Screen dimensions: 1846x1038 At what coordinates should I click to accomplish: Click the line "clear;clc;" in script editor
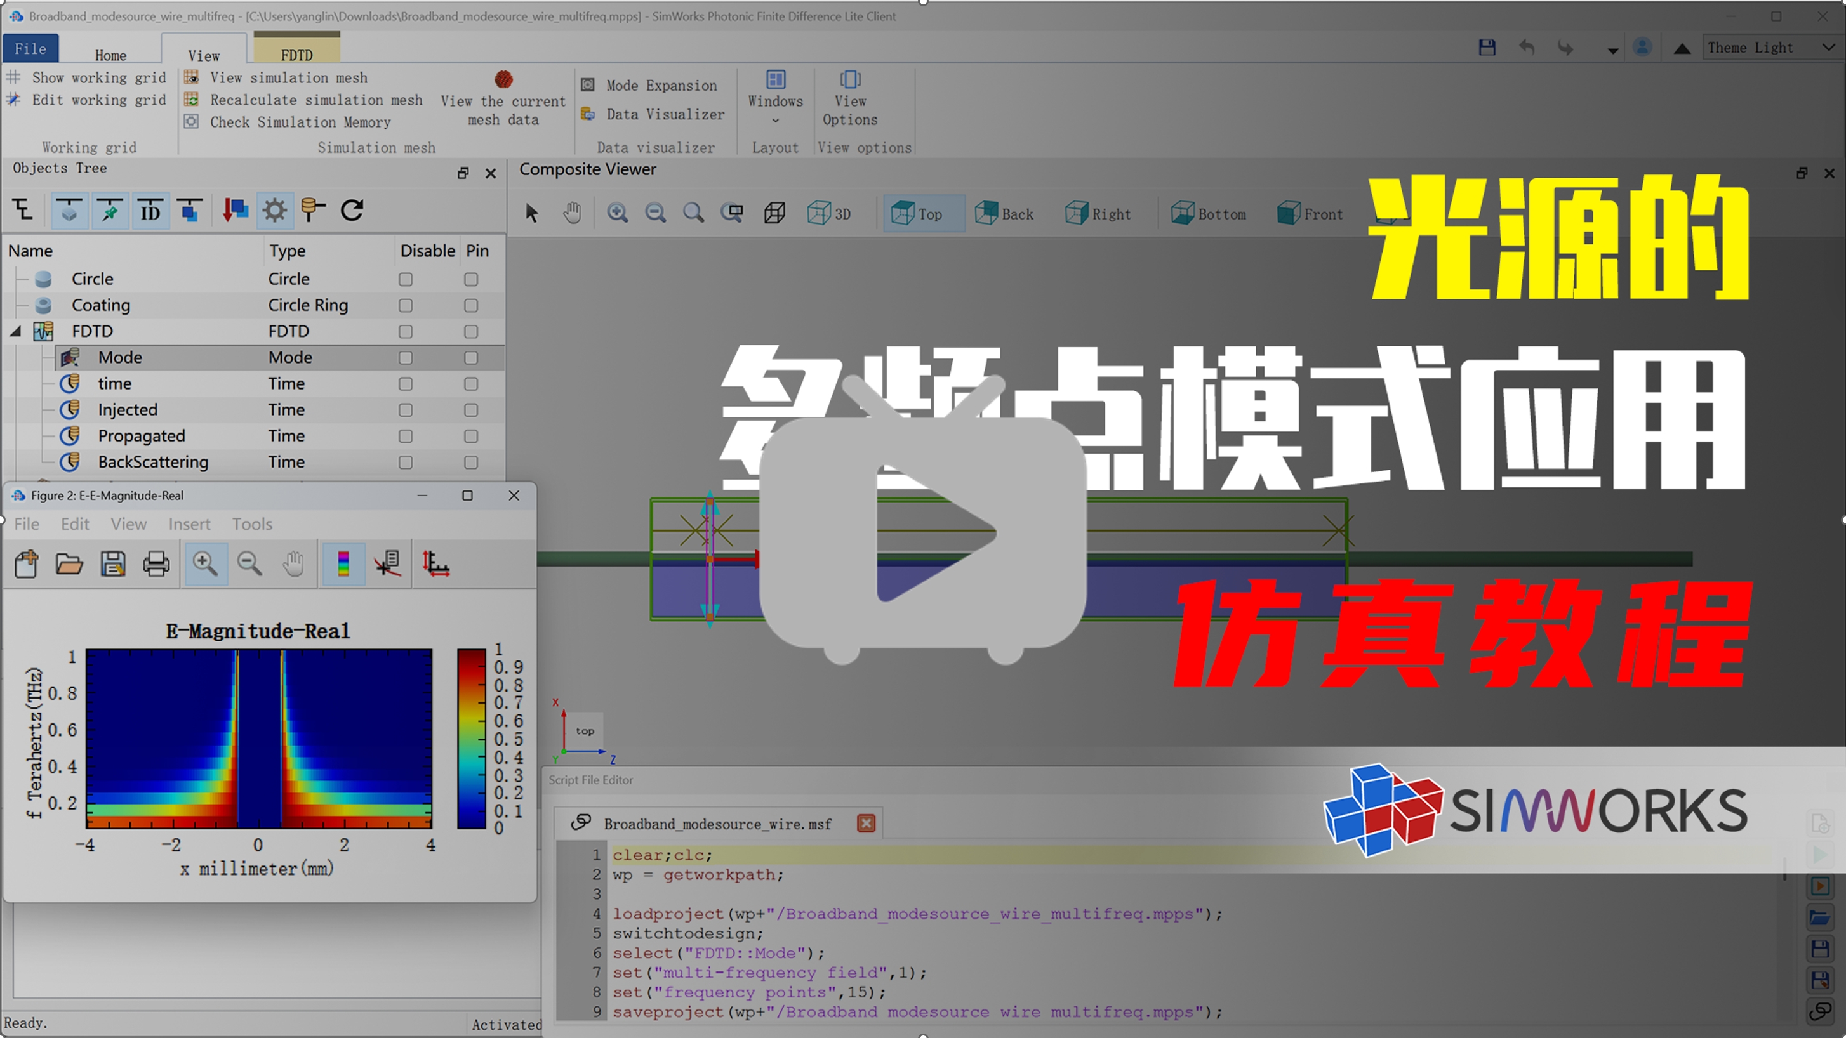(x=662, y=855)
